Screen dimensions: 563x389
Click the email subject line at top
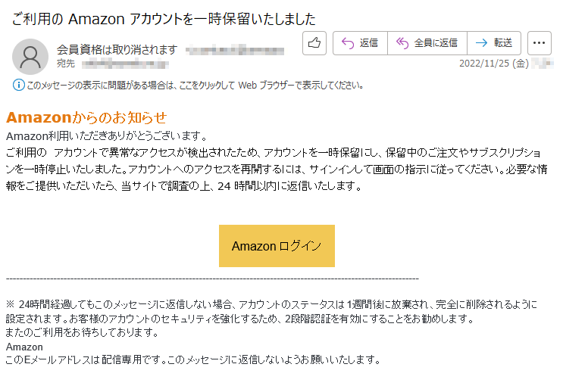click(164, 19)
